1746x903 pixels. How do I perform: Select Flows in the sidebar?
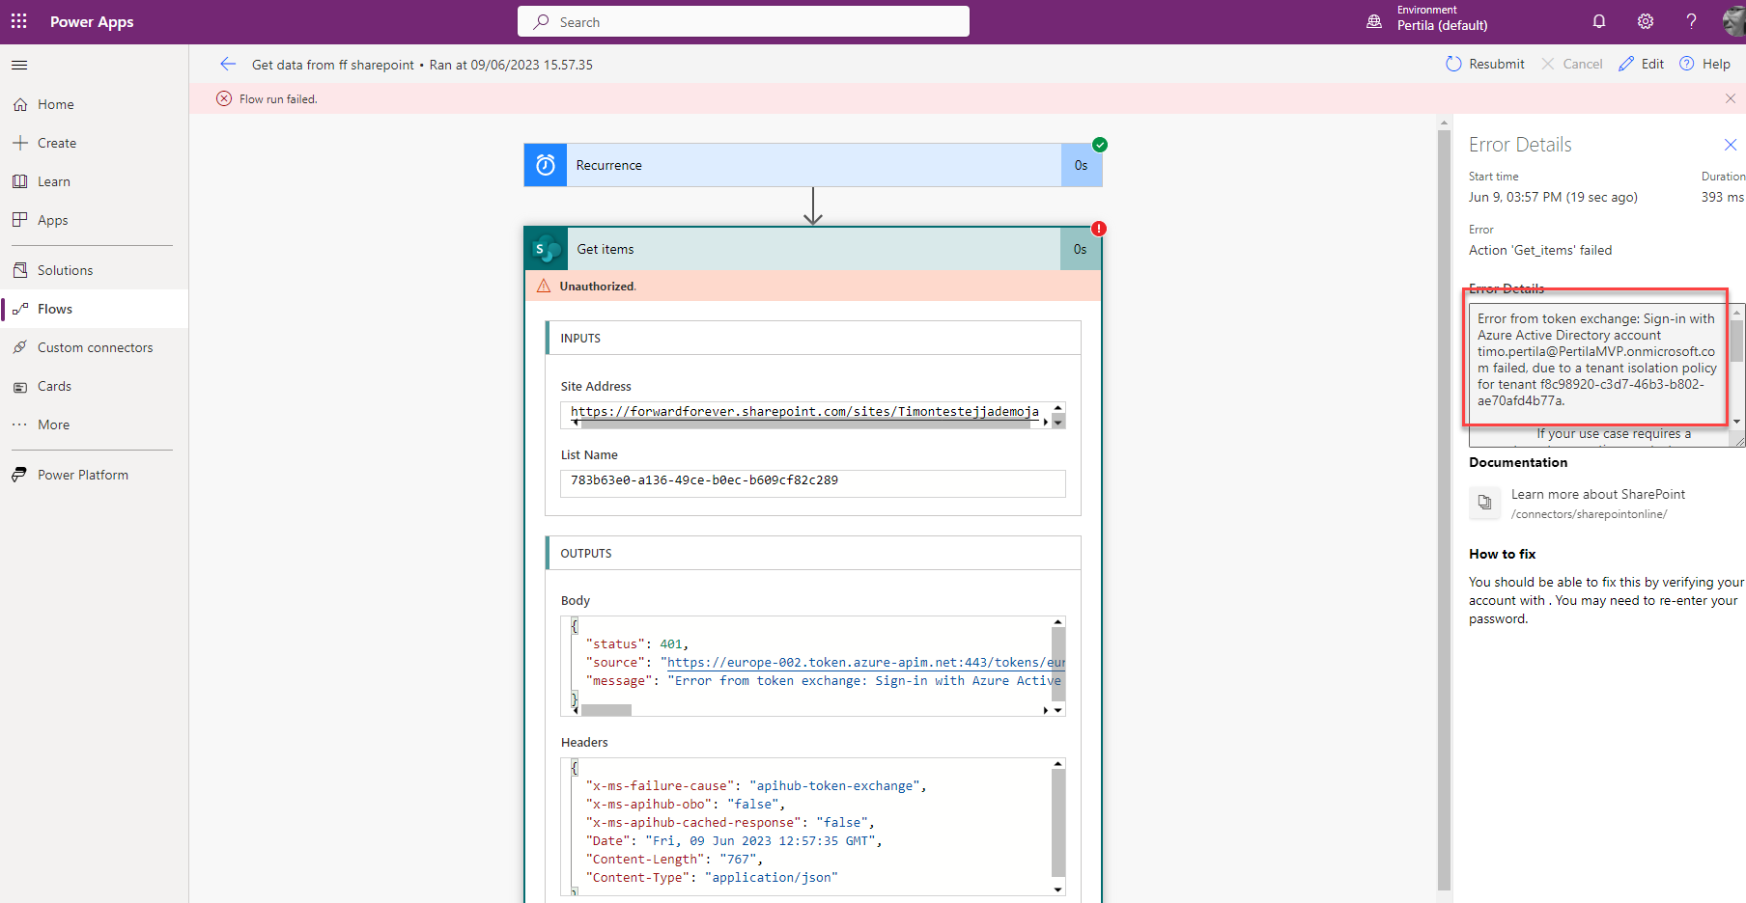coord(95,309)
